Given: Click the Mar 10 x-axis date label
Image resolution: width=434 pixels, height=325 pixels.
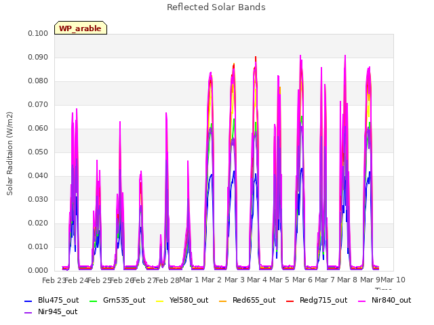Looking at the screenshot, I should 393,280.
